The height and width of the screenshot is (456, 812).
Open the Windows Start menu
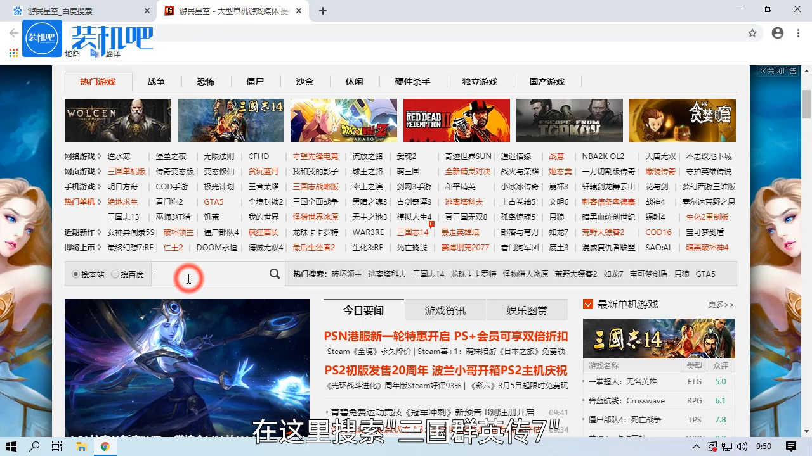tap(11, 446)
